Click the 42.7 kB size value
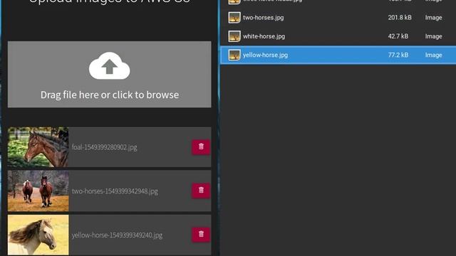Viewport: 456px width, 256px height. (398, 36)
